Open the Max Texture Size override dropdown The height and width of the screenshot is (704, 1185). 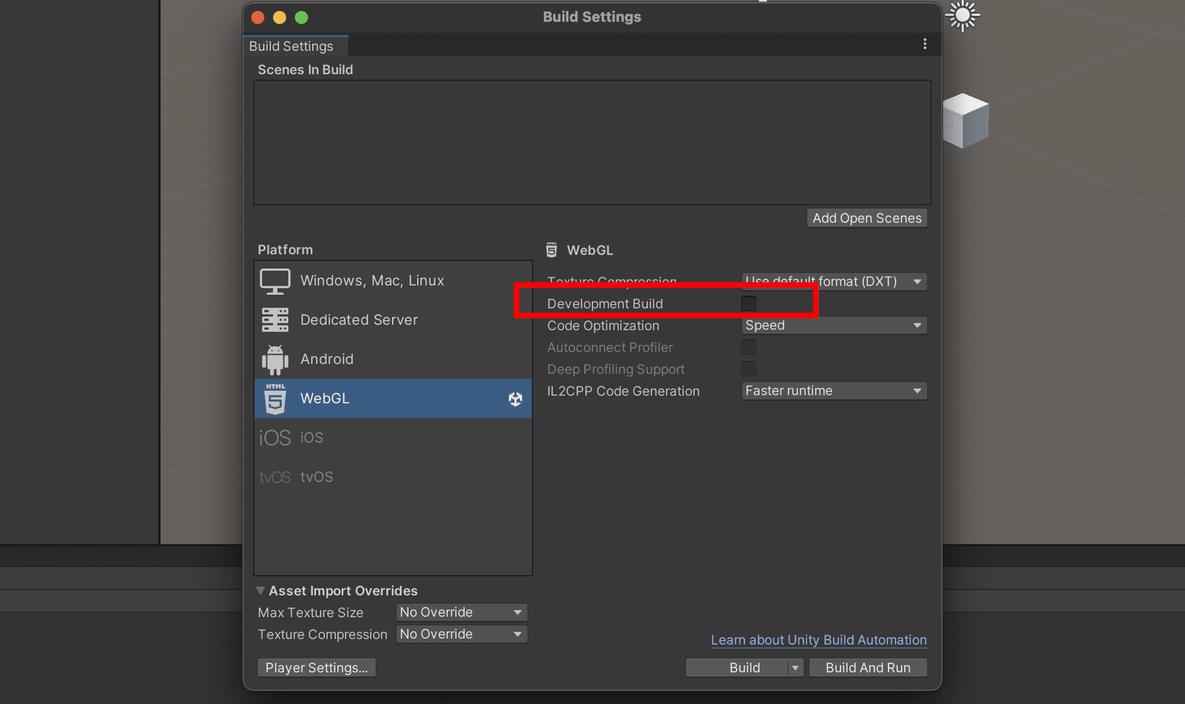click(x=461, y=612)
